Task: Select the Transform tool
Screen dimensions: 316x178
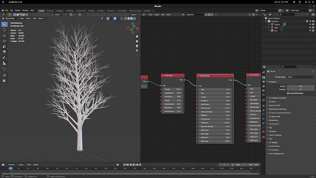Action: [4, 52]
